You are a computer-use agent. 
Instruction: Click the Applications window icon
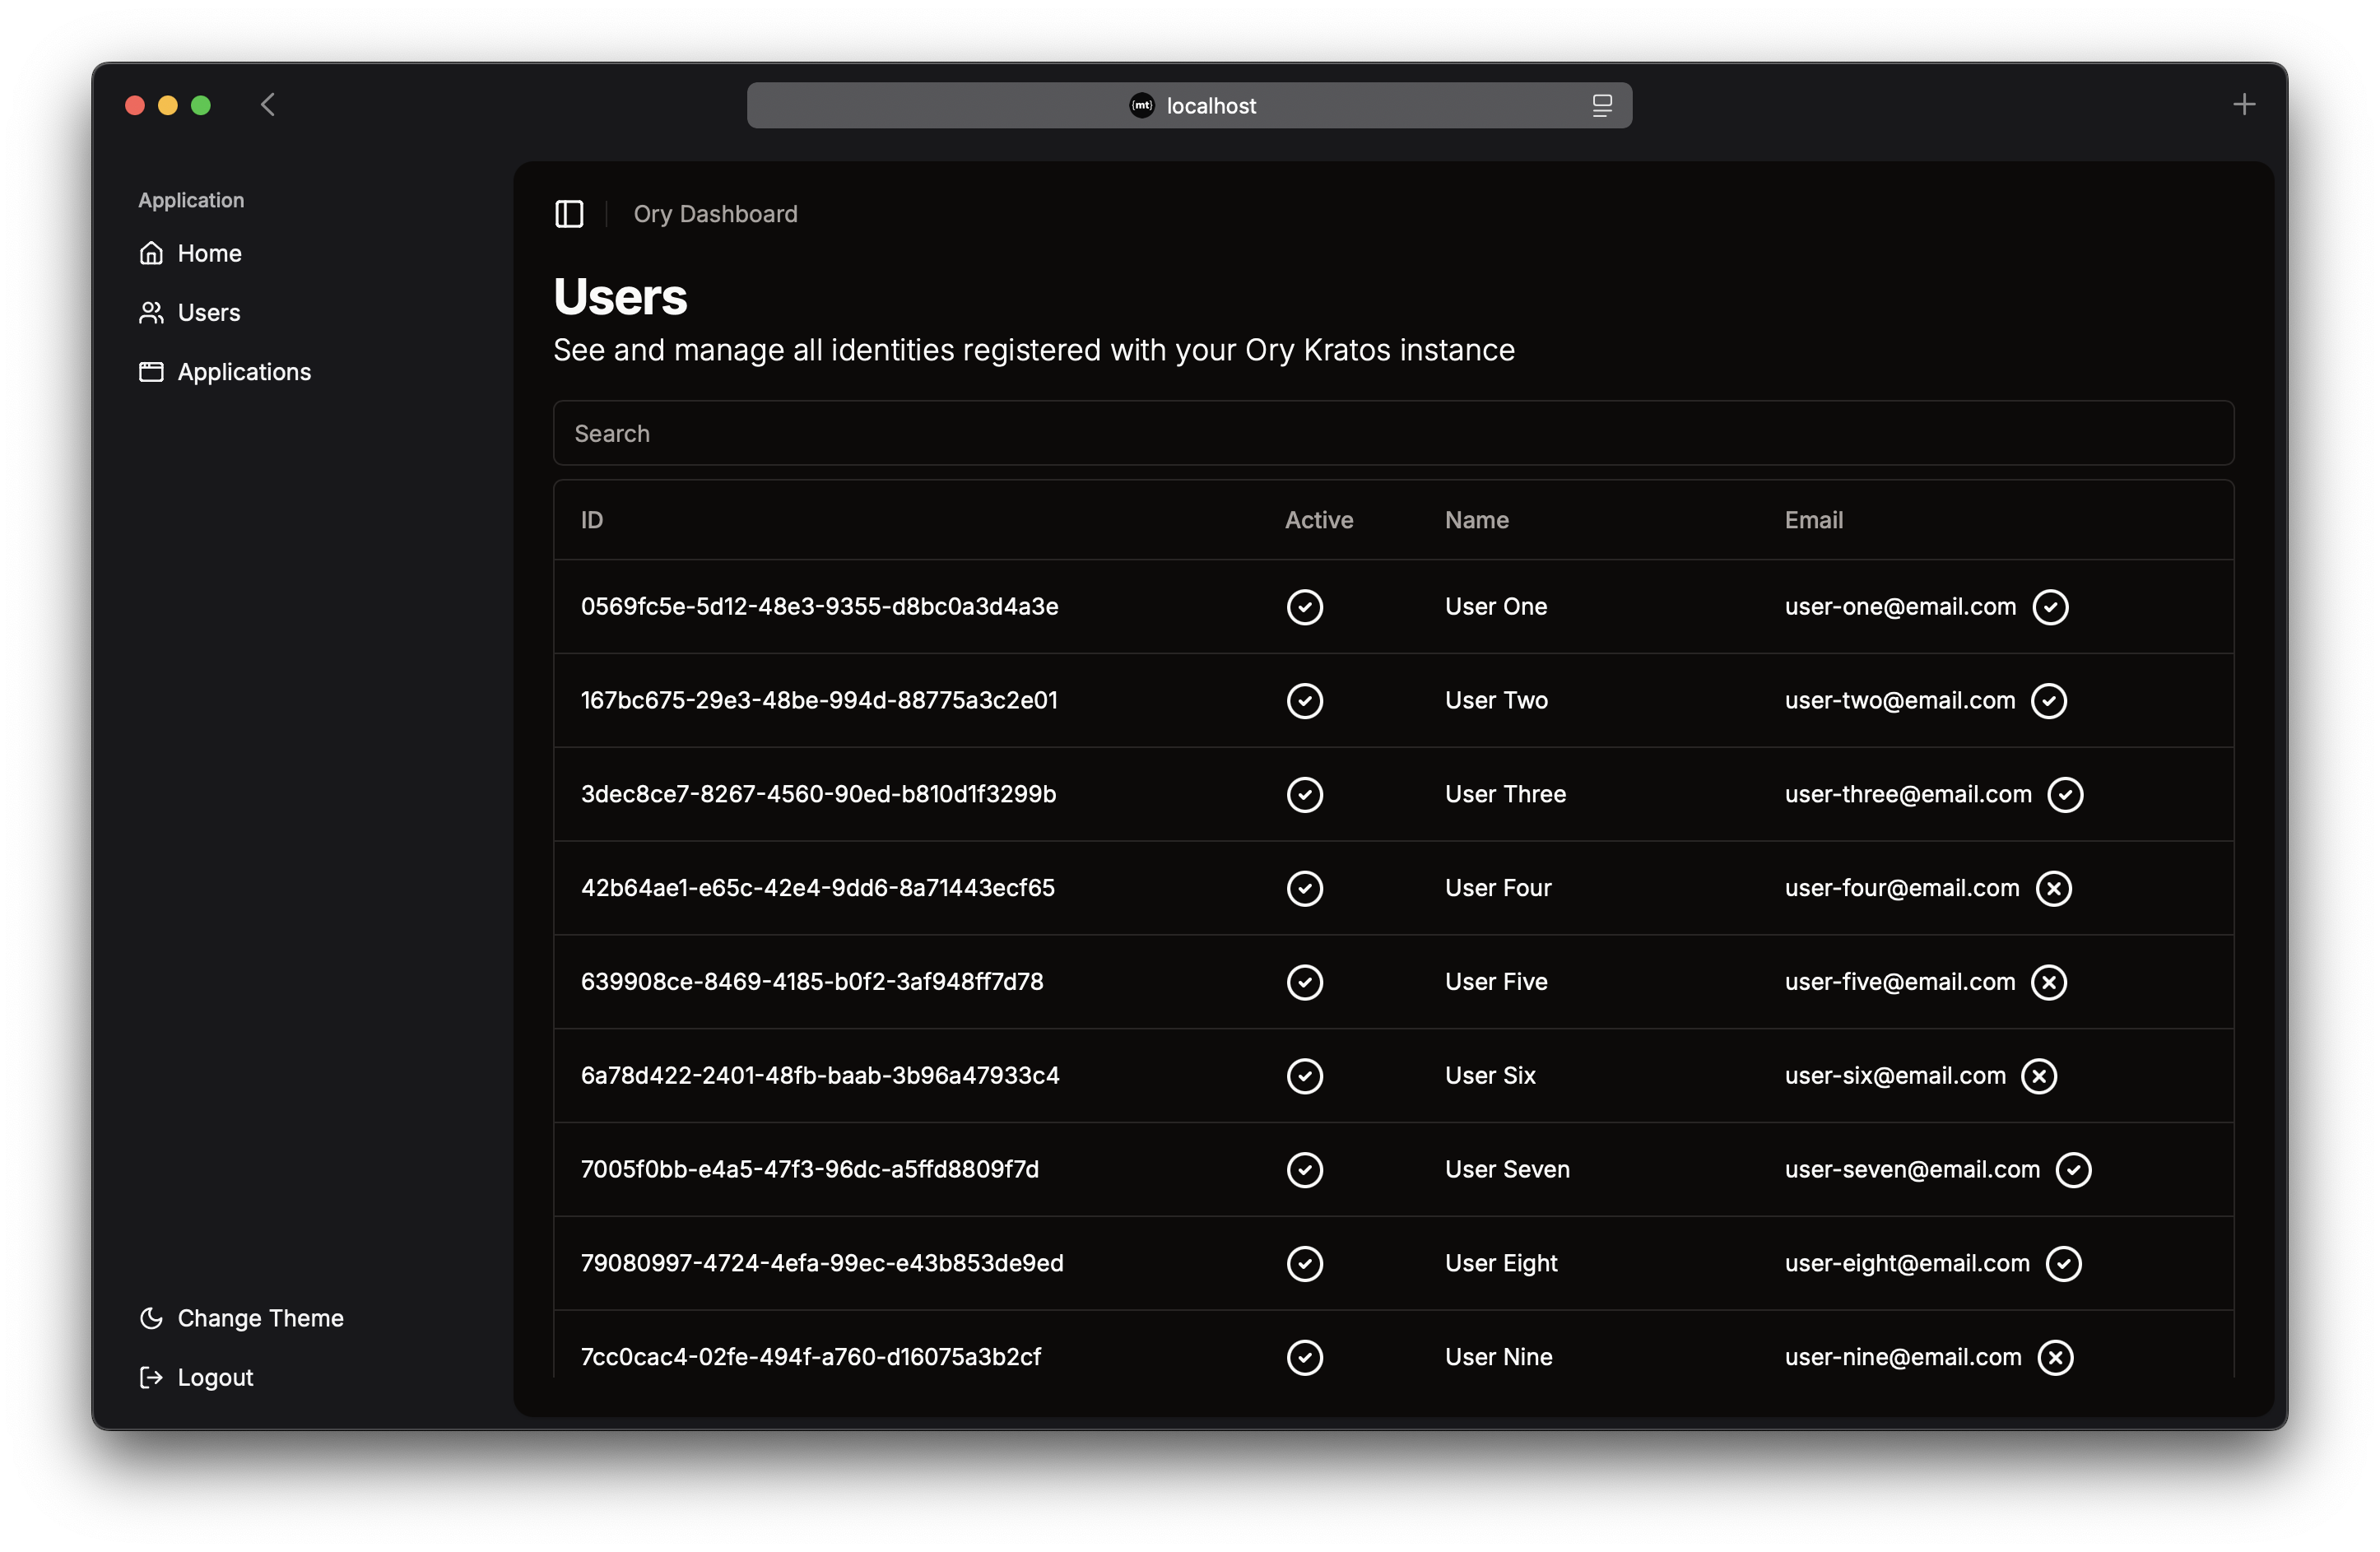151,372
